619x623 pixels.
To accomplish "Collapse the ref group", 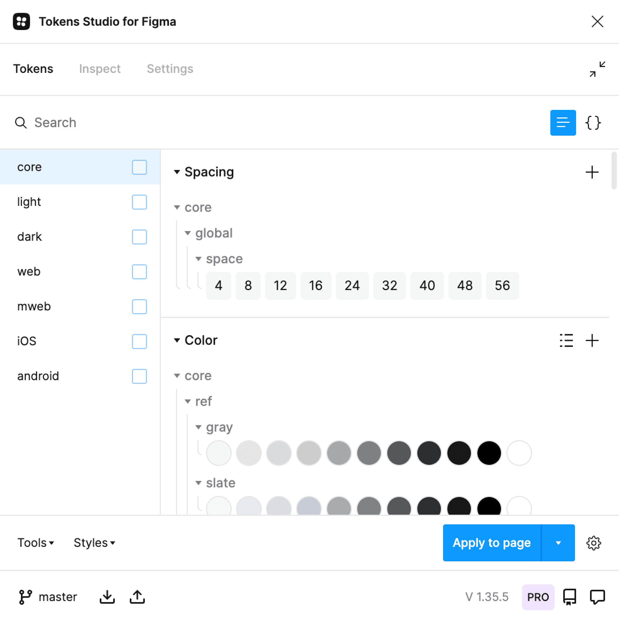I will (x=187, y=402).
